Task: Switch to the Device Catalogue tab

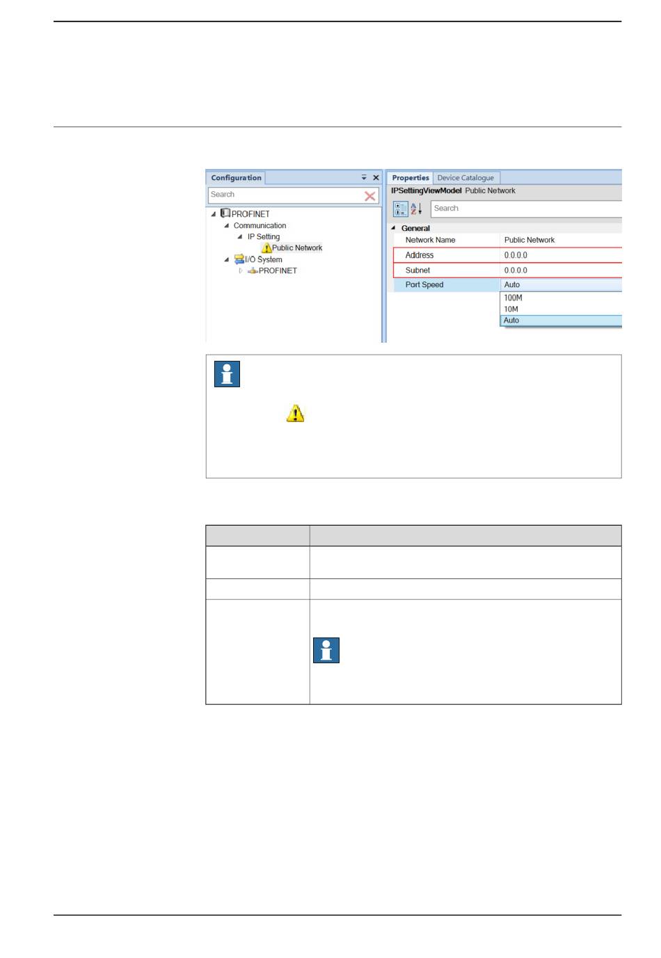Action: 465,178
